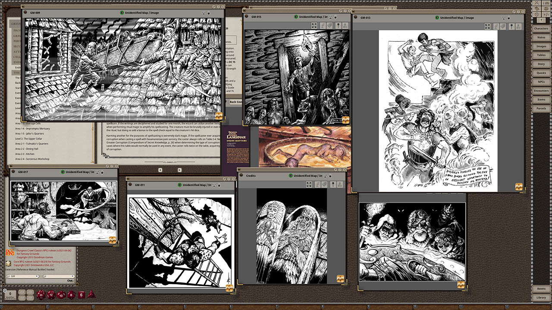The height and width of the screenshot is (310, 552).
Task: Click the Chat button
Action: coord(69,281)
